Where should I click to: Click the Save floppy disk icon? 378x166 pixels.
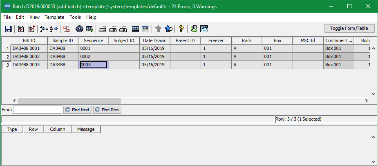[x=8, y=29]
